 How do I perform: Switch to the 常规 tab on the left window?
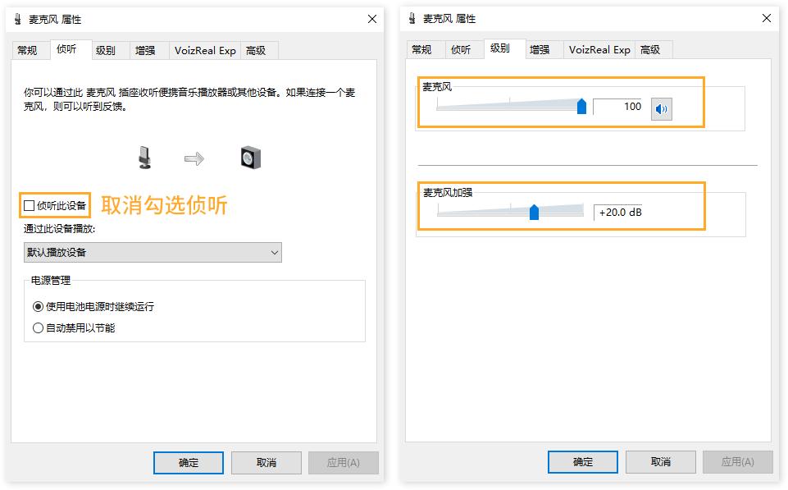[x=28, y=50]
